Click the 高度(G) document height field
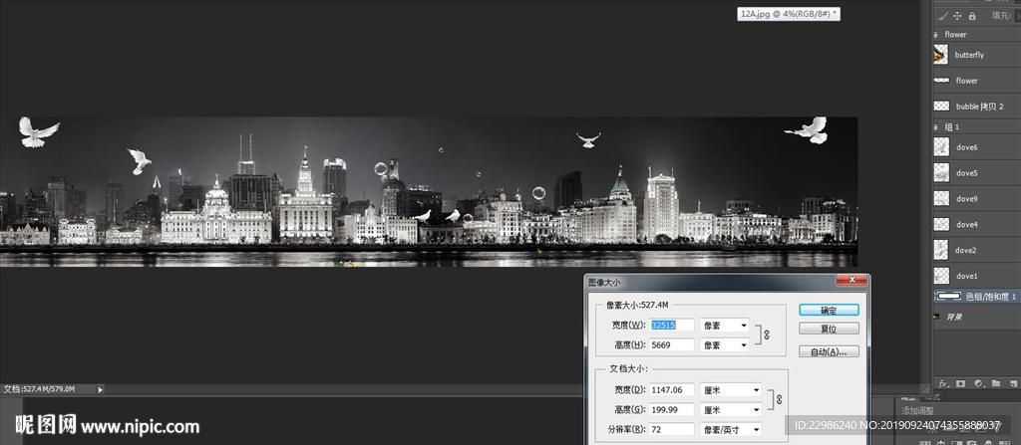Viewport: 1021px width, 445px height. [671, 410]
